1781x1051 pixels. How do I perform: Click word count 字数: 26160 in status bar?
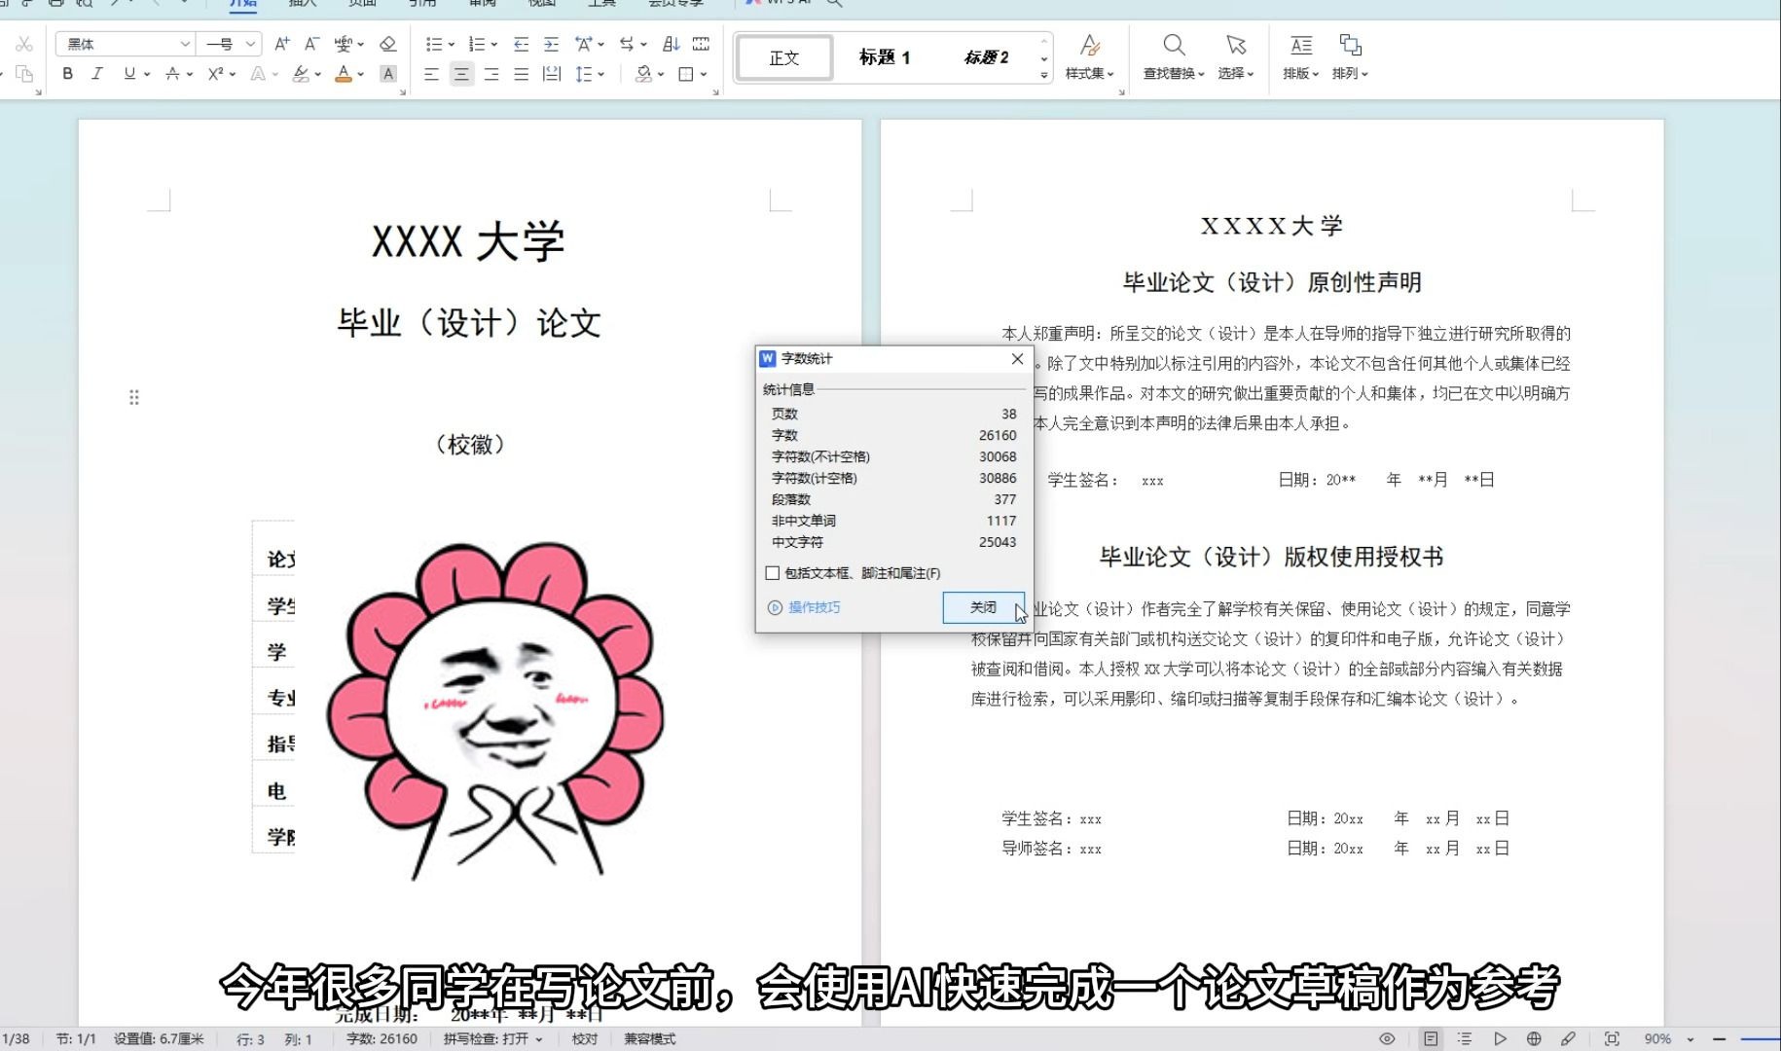click(382, 1038)
